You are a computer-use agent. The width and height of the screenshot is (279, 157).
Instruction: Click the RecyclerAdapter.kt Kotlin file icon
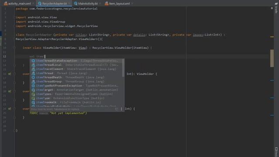point(40,3)
